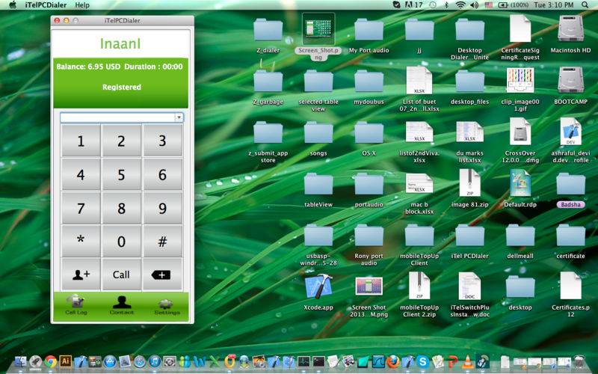Image resolution: width=598 pixels, height=374 pixels.
Task: Click the add contact icon on keypad
Action: [81, 275]
